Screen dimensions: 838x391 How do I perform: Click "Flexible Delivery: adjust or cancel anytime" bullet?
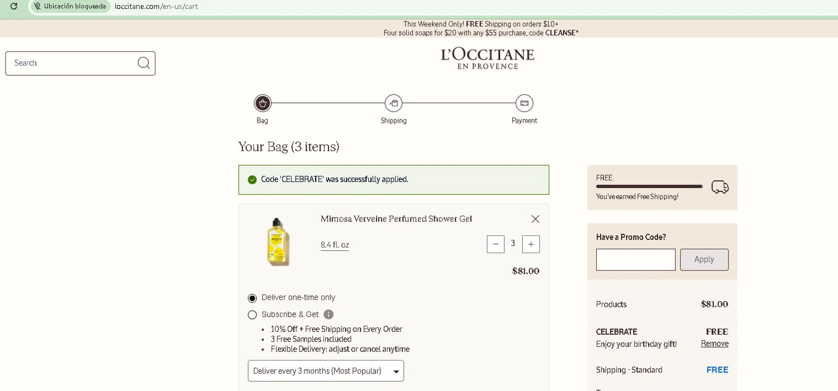tap(340, 349)
